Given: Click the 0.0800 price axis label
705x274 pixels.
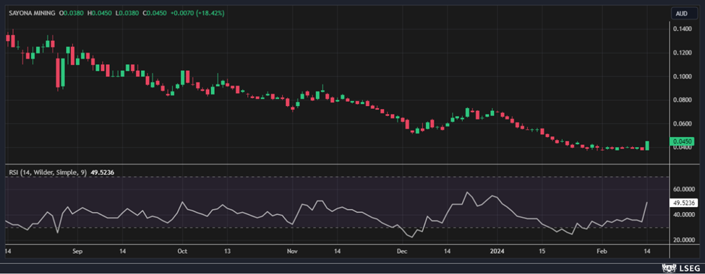Looking at the screenshot, I should coord(682,100).
